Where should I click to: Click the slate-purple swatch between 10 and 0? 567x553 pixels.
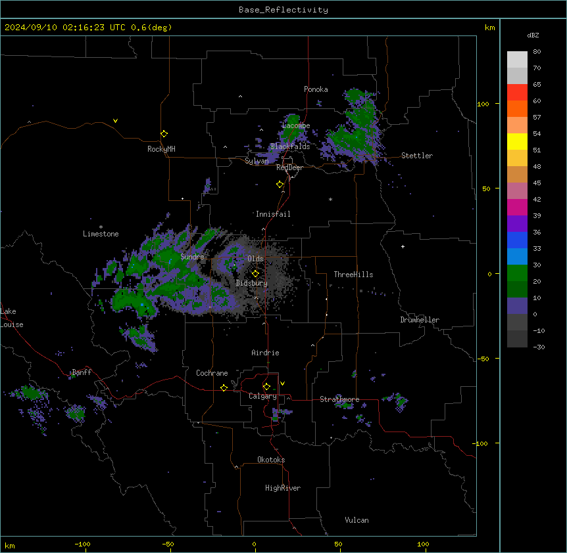pos(517,306)
